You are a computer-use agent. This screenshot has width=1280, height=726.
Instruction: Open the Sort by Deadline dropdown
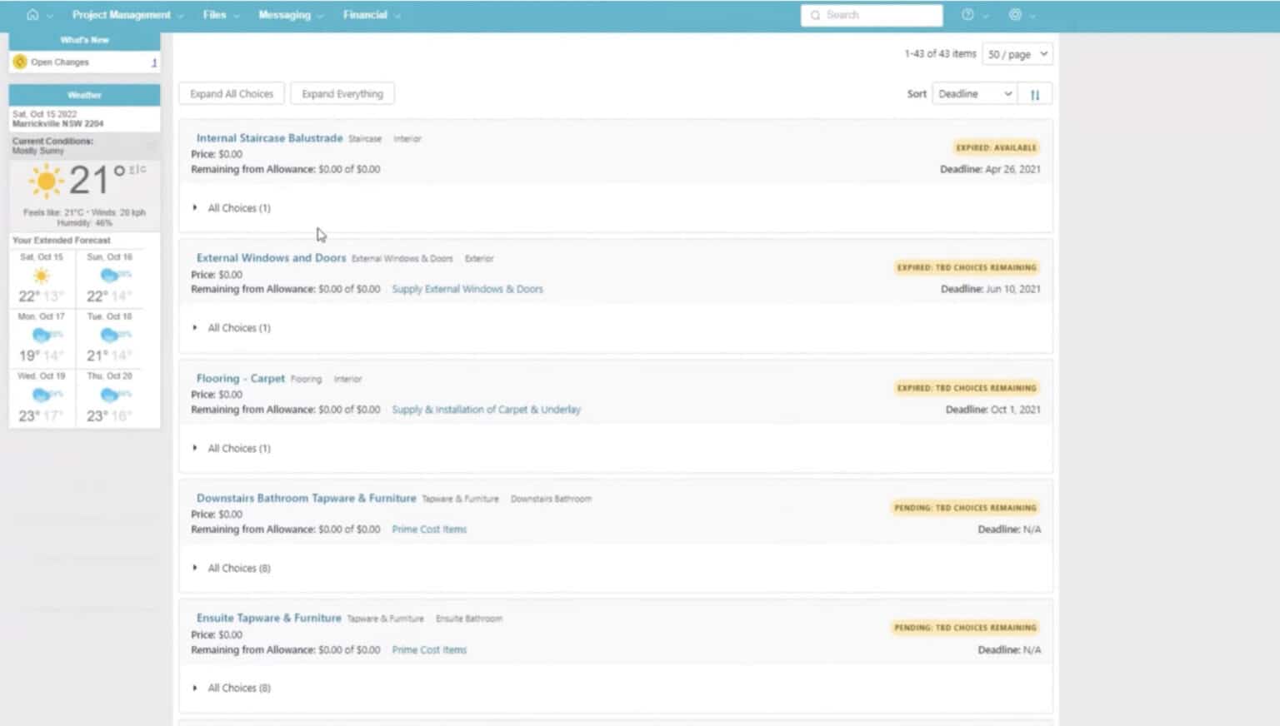(974, 94)
